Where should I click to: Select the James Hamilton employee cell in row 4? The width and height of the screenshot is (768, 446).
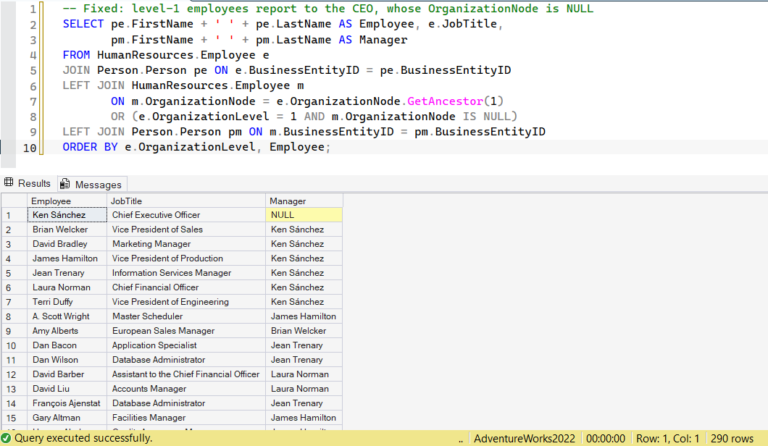click(67, 258)
